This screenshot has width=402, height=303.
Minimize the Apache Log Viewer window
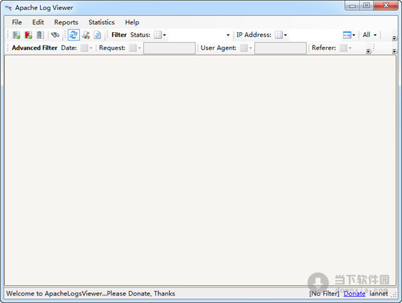click(x=352, y=5)
